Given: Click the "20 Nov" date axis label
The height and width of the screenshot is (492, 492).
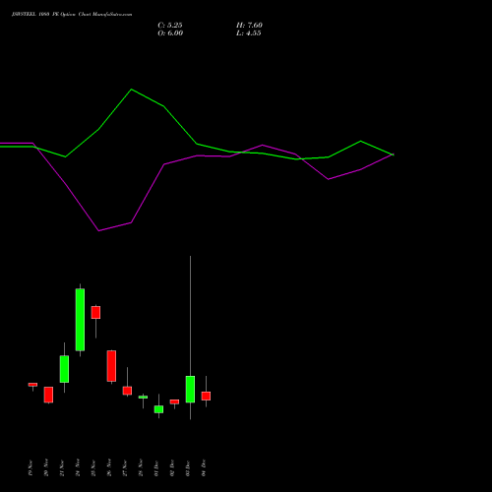Looking at the screenshot, I should (x=46, y=468).
